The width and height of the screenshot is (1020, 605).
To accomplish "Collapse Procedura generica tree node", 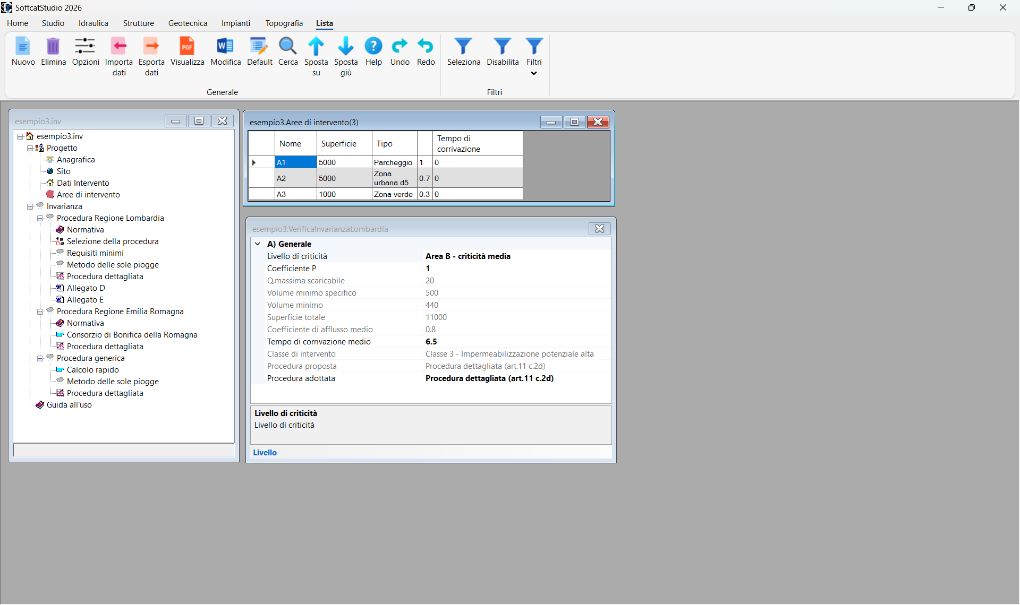I will 40,358.
